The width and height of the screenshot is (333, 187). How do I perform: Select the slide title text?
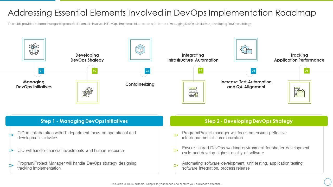(x=162, y=13)
